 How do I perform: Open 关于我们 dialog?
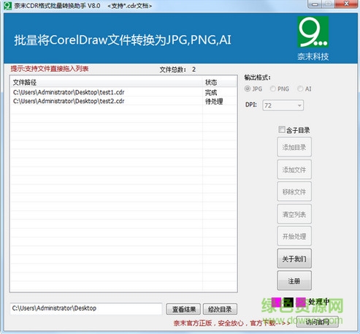(294, 259)
